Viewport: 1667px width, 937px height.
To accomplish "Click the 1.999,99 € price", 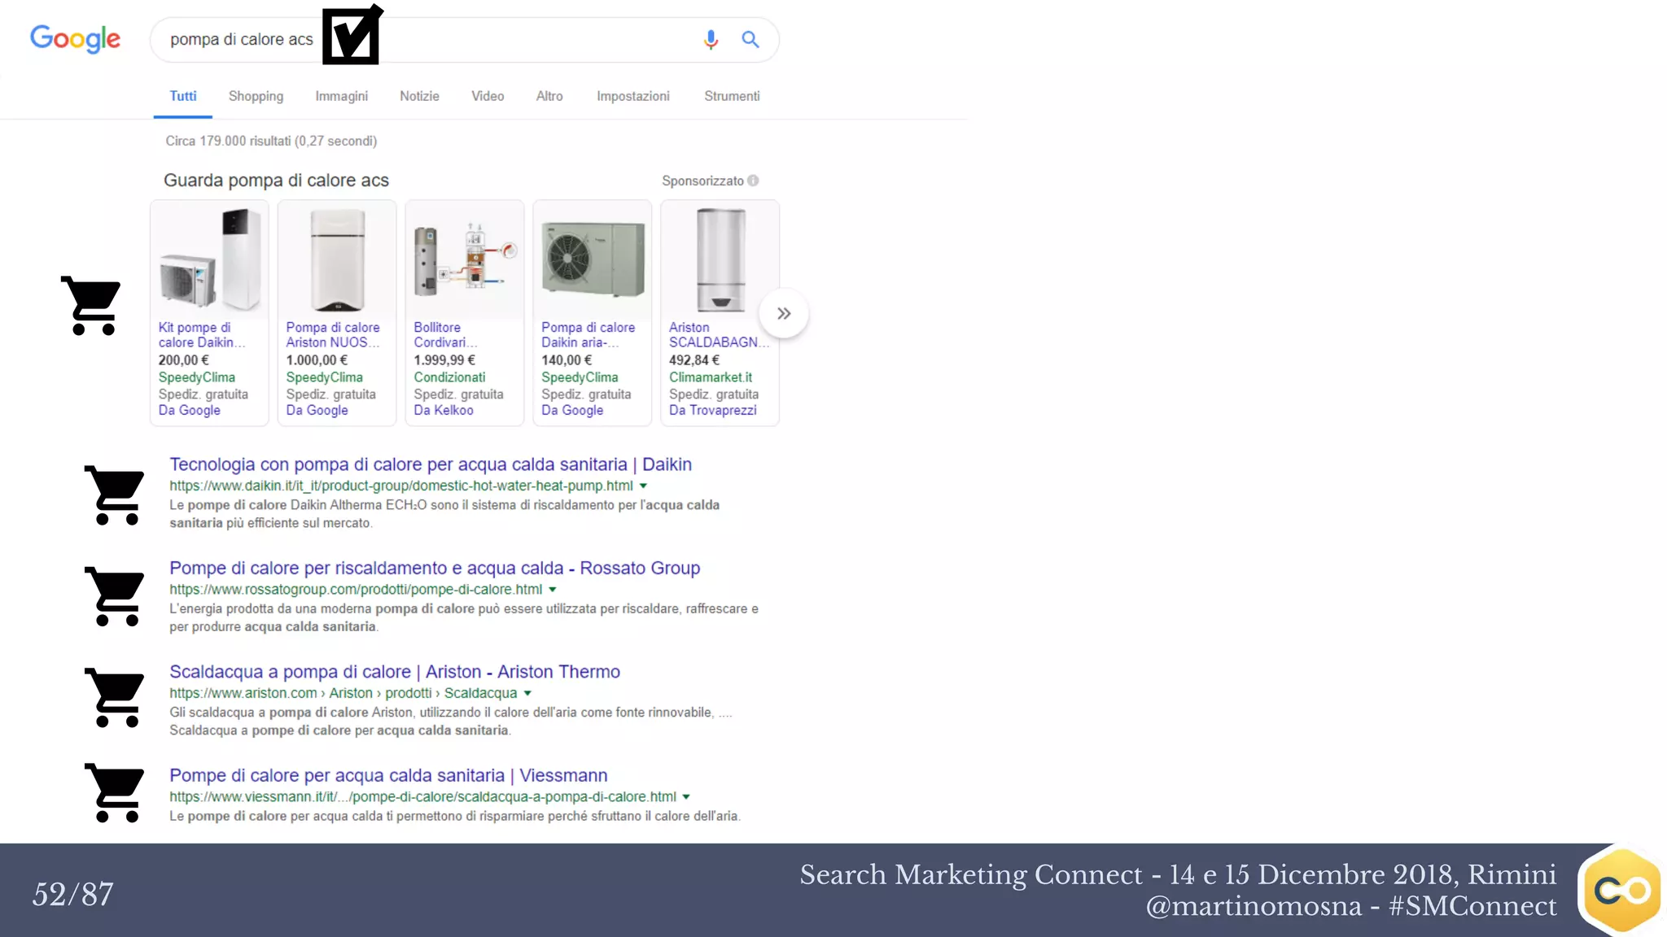I will pyautogui.click(x=444, y=360).
